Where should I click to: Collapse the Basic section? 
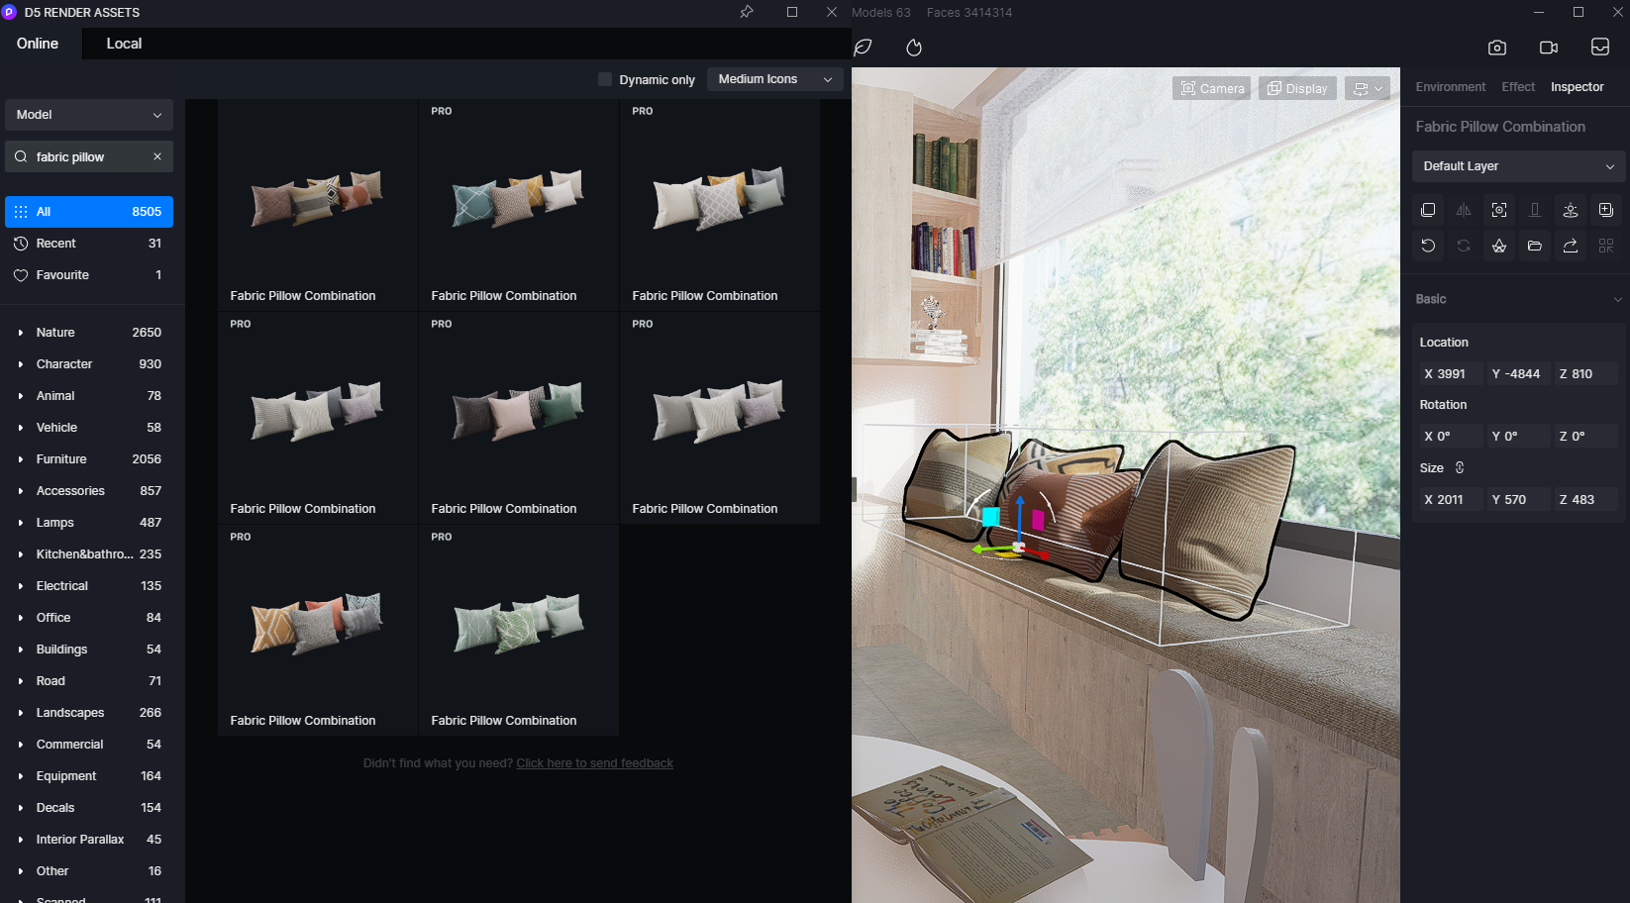click(x=1618, y=299)
